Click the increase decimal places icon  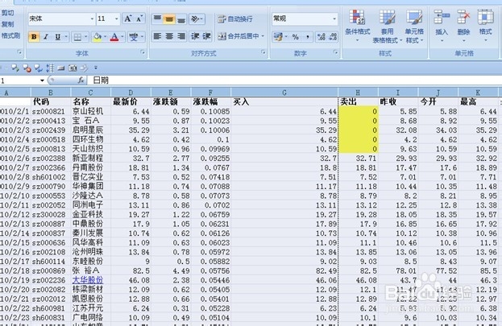tap(322, 37)
